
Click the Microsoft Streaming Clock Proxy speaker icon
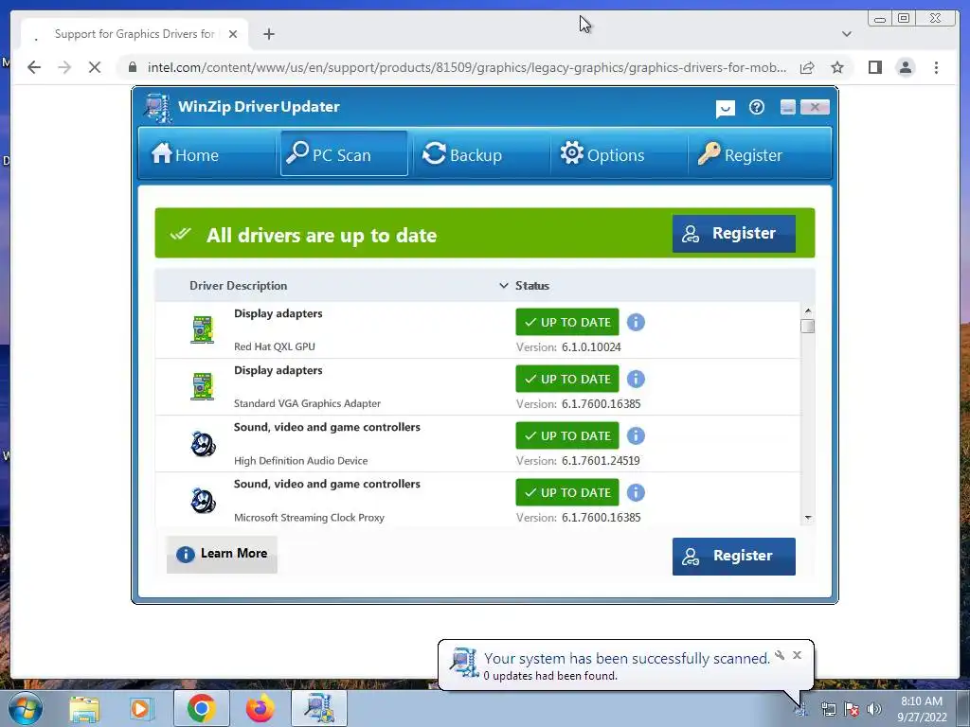[x=203, y=500]
